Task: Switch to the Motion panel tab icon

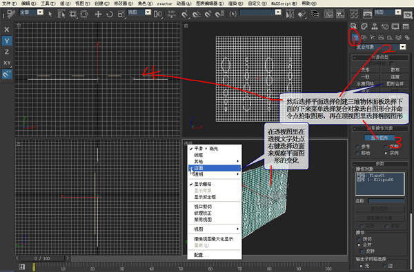Action: [385, 26]
